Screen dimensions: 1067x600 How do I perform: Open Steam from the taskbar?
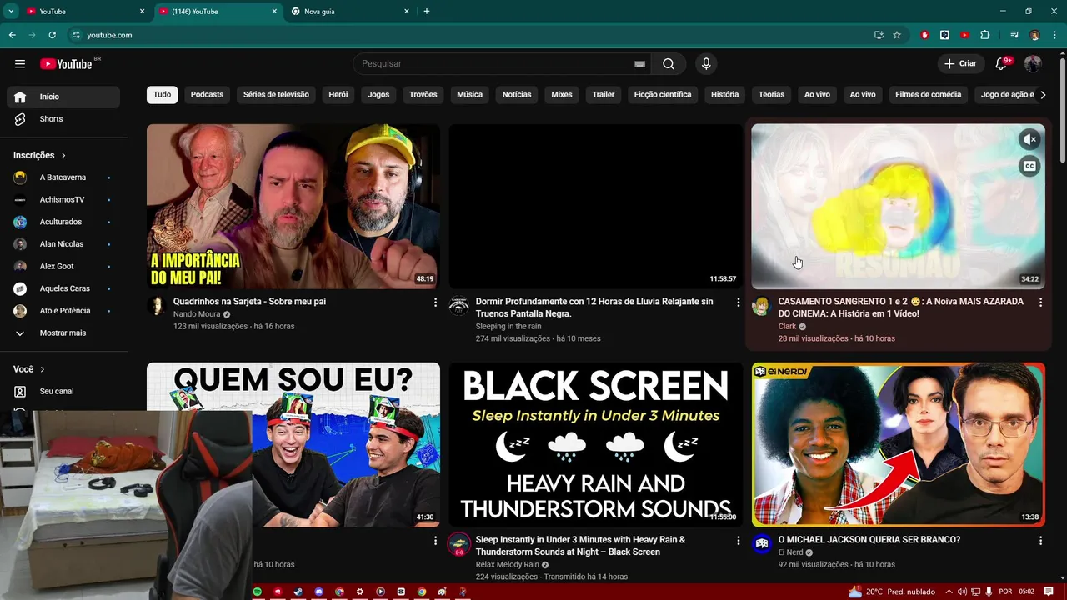[x=298, y=592]
